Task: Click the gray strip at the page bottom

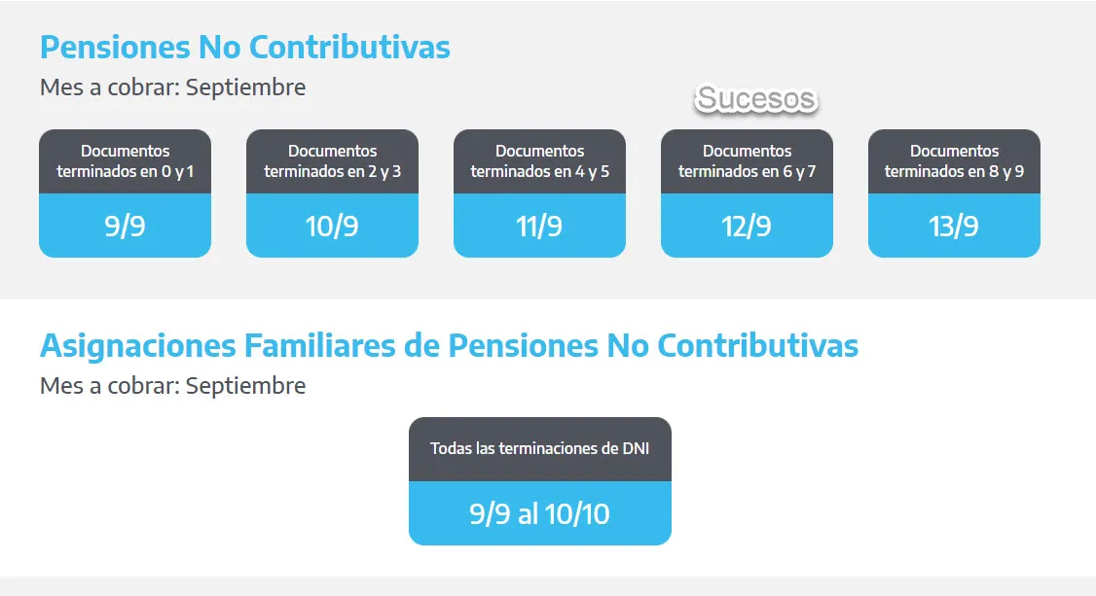Action: coord(548,586)
